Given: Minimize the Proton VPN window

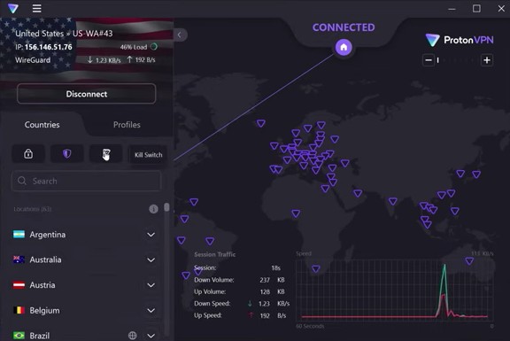Looking at the screenshot, I should coord(452,9).
